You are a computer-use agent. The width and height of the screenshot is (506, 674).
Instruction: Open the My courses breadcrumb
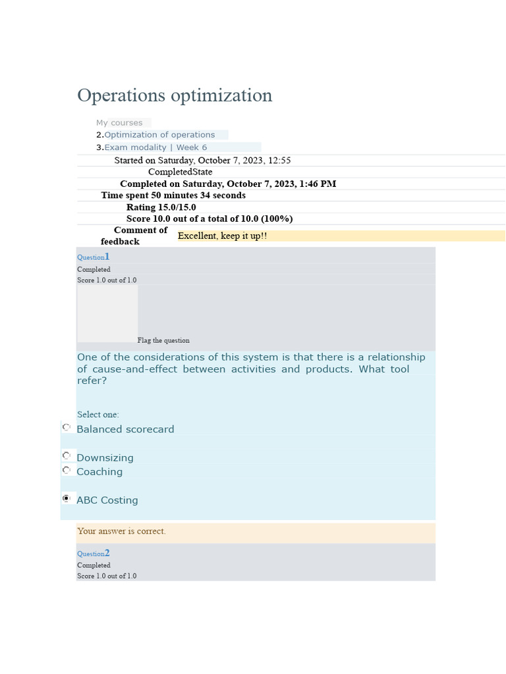click(119, 123)
